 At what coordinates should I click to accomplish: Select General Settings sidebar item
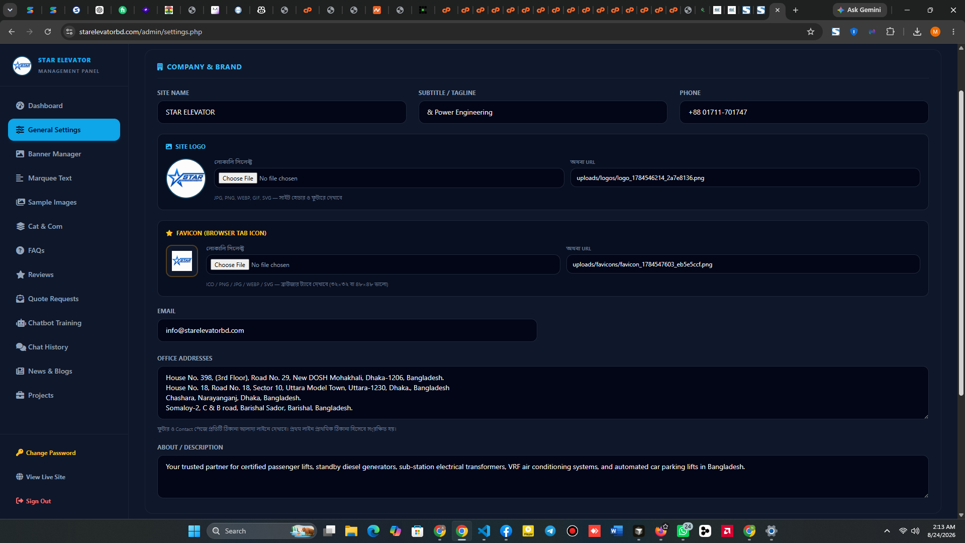(64, 130)
